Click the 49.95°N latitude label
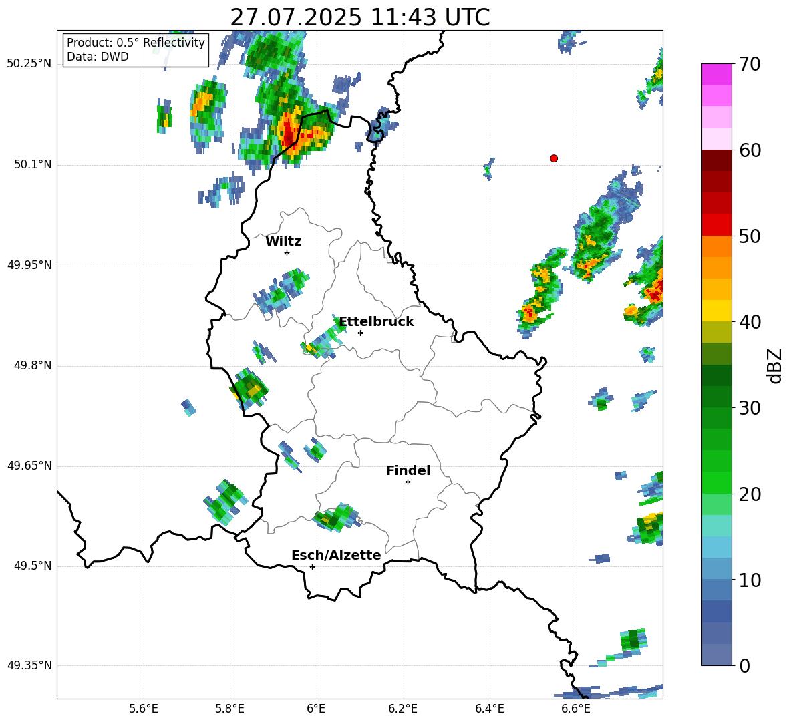Viewport: 791px width, 722px height. tap(29, 265)
